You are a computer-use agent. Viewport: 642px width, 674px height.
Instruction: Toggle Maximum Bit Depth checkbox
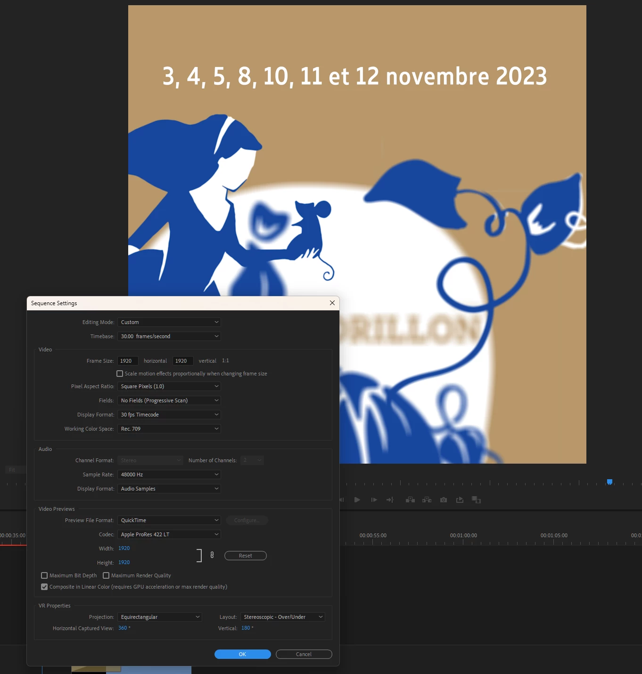click(44, 575)
